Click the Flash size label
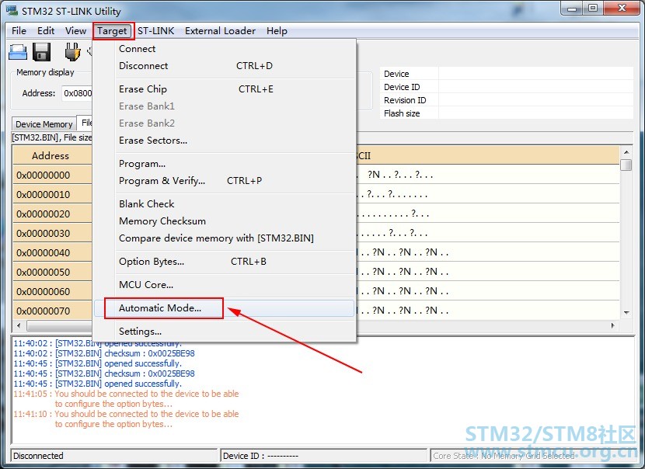645x469 pixels. pos(402,113)
